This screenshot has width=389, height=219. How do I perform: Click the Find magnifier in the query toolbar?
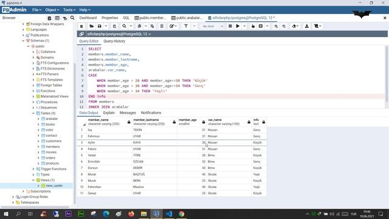tap(124, 26)
